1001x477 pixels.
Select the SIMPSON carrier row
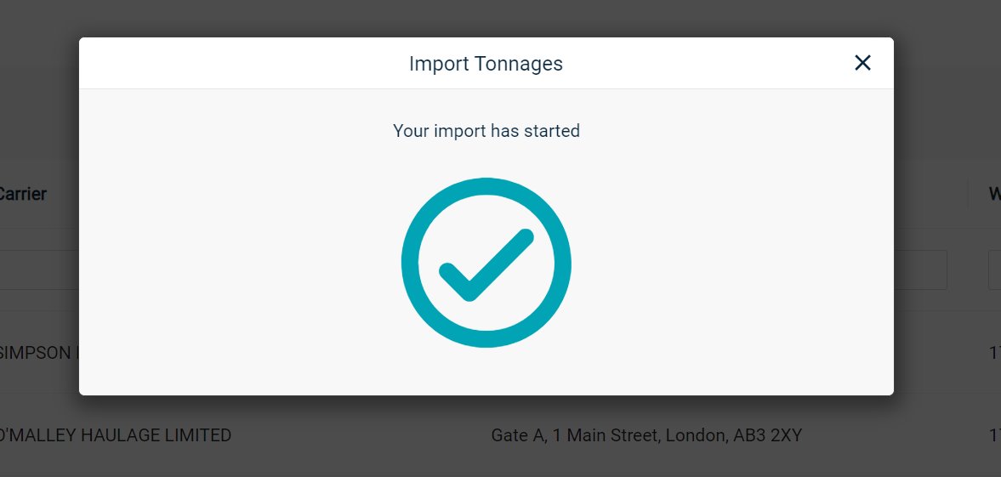click(x=40, y=353)
